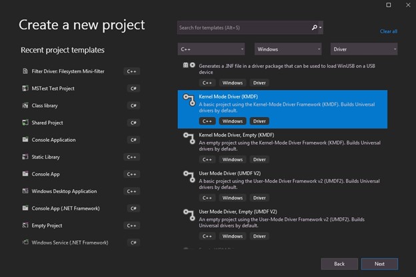Click the Empty Project template icon
Image resolution: width=416 pixels, height=277 pixels.
(25, 225)
